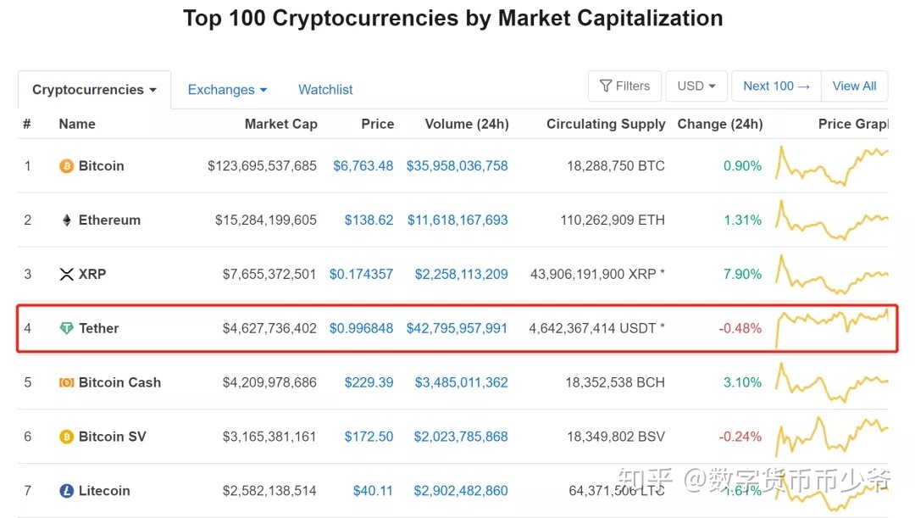Sort by Market Cap column header

(280, 124)
